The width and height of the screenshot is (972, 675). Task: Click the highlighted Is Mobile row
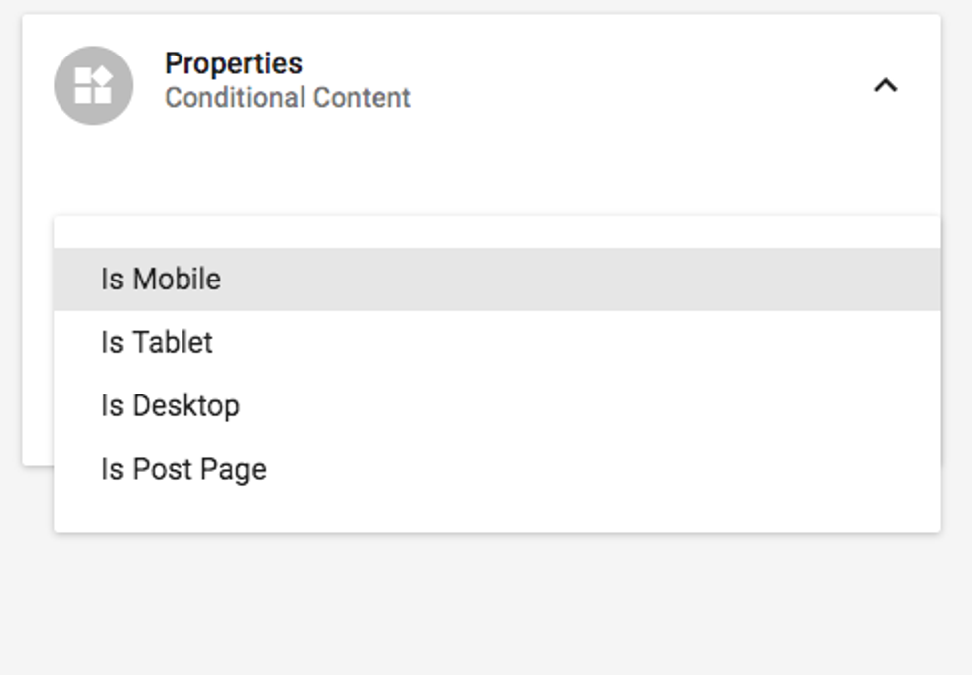[496, 280]
